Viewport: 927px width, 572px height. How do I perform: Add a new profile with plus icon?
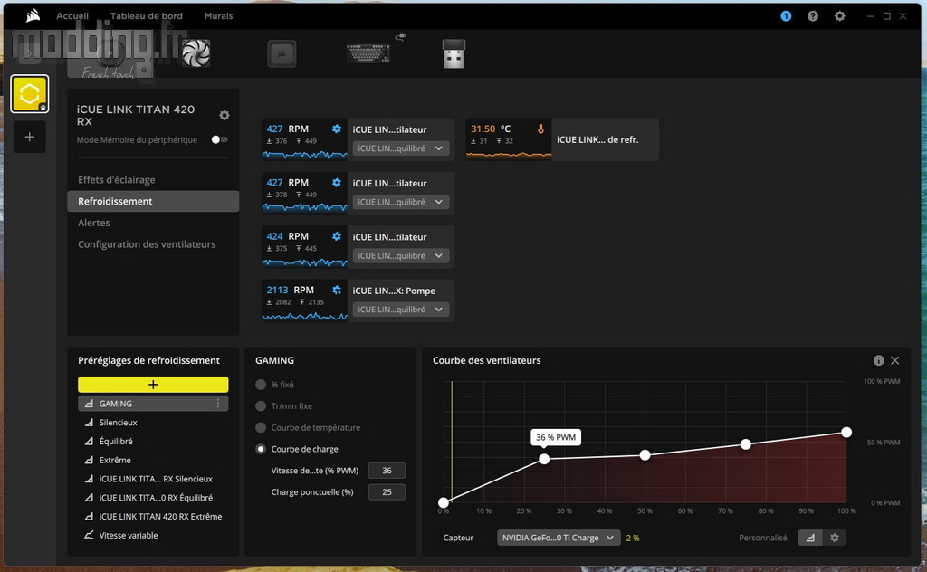(x=30, y=137)
